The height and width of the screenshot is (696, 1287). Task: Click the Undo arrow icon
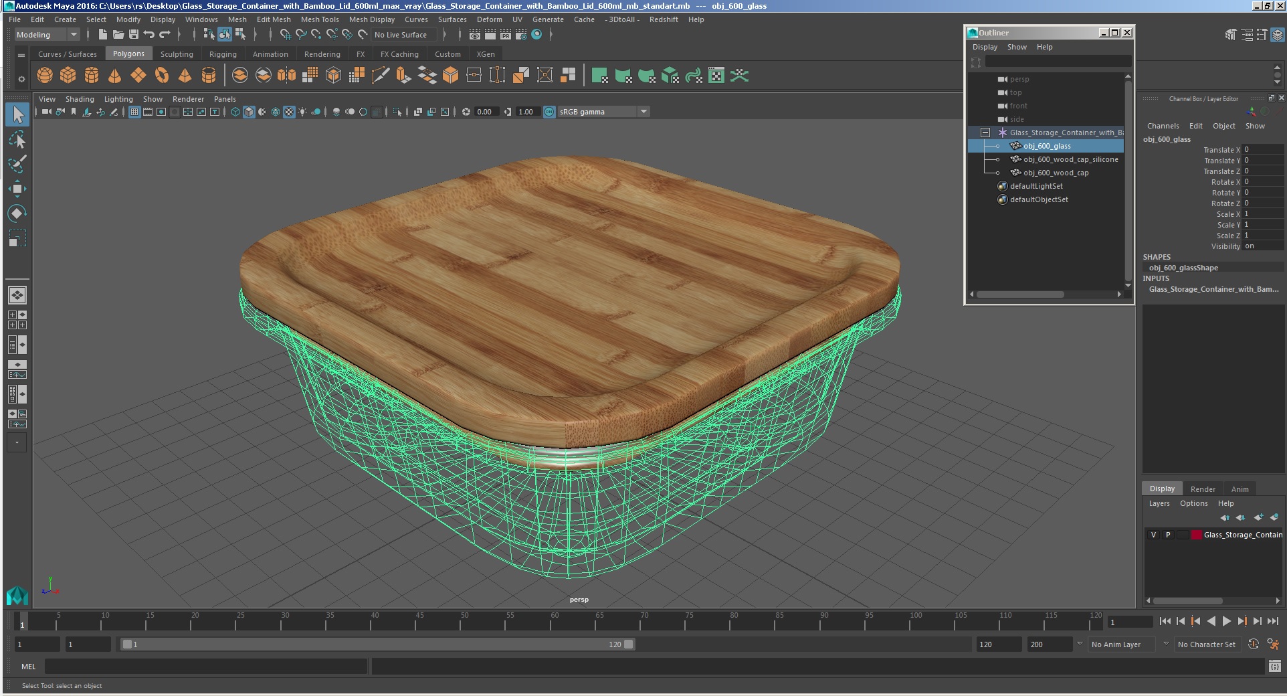(148, 35)
